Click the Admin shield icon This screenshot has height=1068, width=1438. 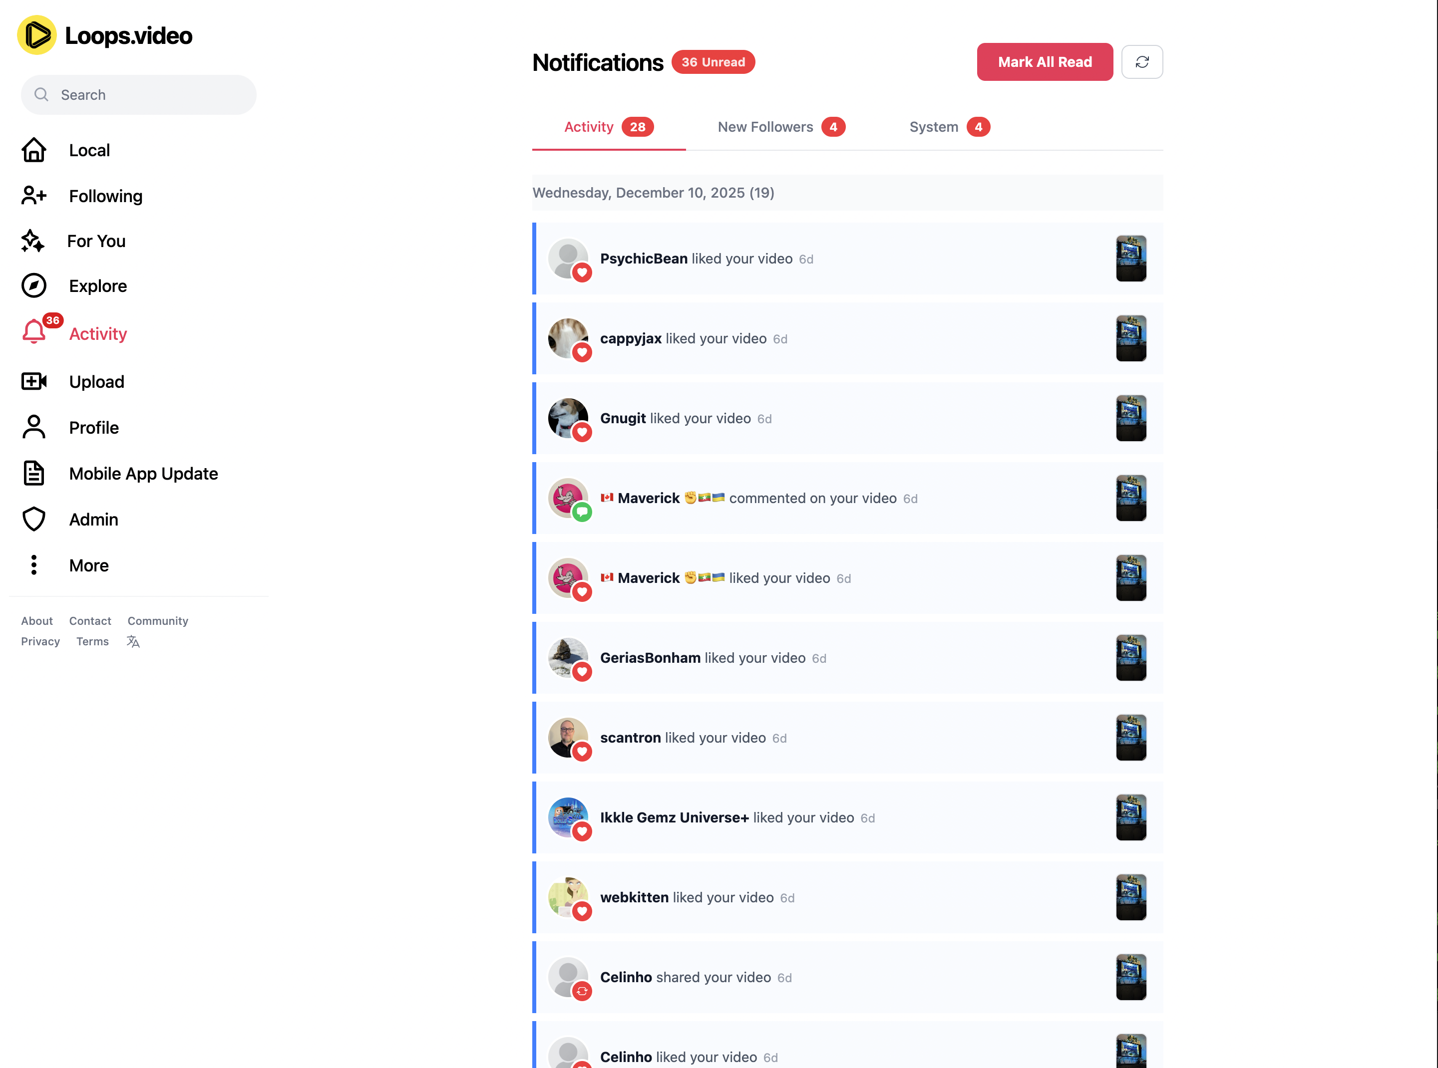coord(33,519)
